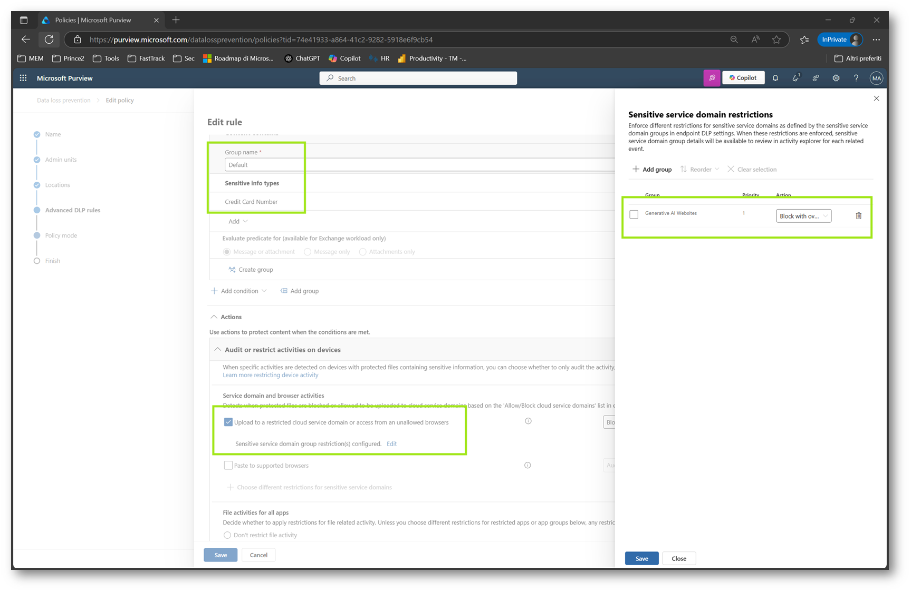Image resolution: width=911 pixels, height=592 pixels.
Task: Open the InPrivate profile button
Action: [841, 40]
